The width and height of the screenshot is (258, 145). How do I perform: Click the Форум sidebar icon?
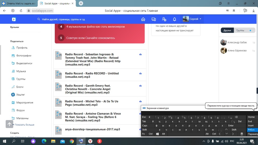tap(13, 110)
